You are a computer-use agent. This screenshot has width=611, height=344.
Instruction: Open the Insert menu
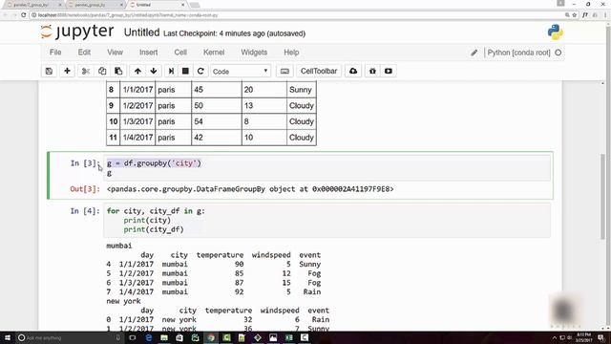point(149,53)
